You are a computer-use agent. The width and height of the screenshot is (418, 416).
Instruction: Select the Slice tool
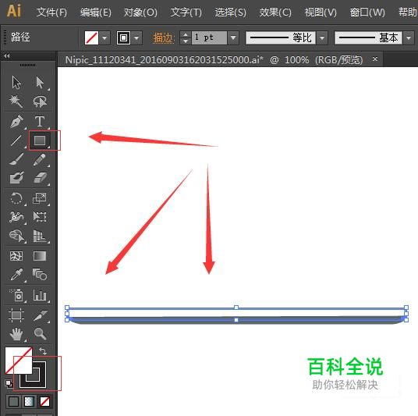pos(41,315)
